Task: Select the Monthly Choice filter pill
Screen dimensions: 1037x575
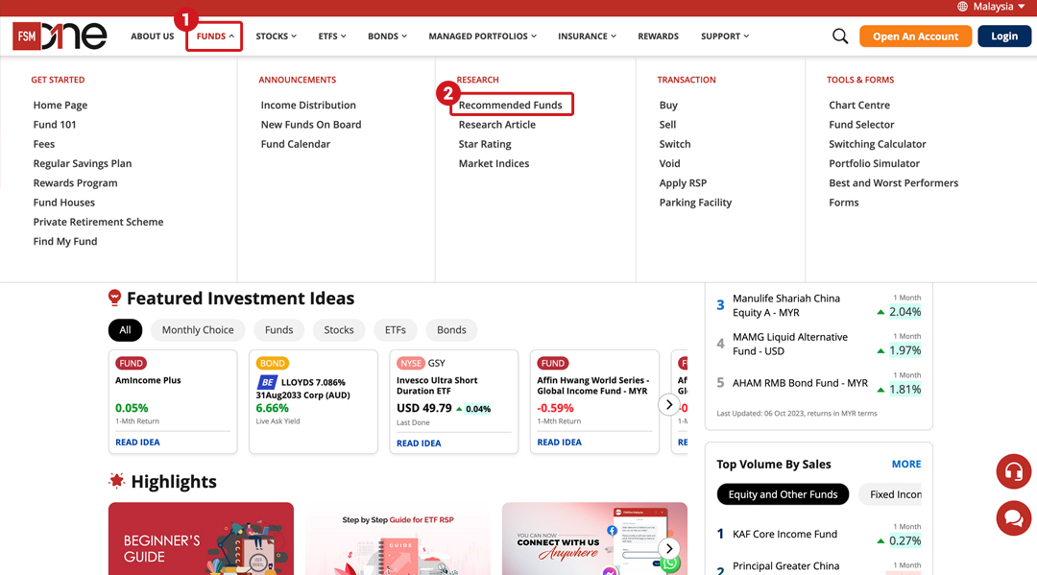Action: coord(198,330)
